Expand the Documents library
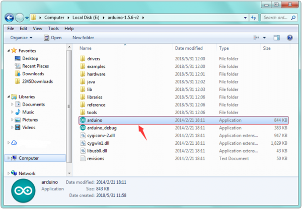Screen dimensions: 302x209 (x=12, y=104)
